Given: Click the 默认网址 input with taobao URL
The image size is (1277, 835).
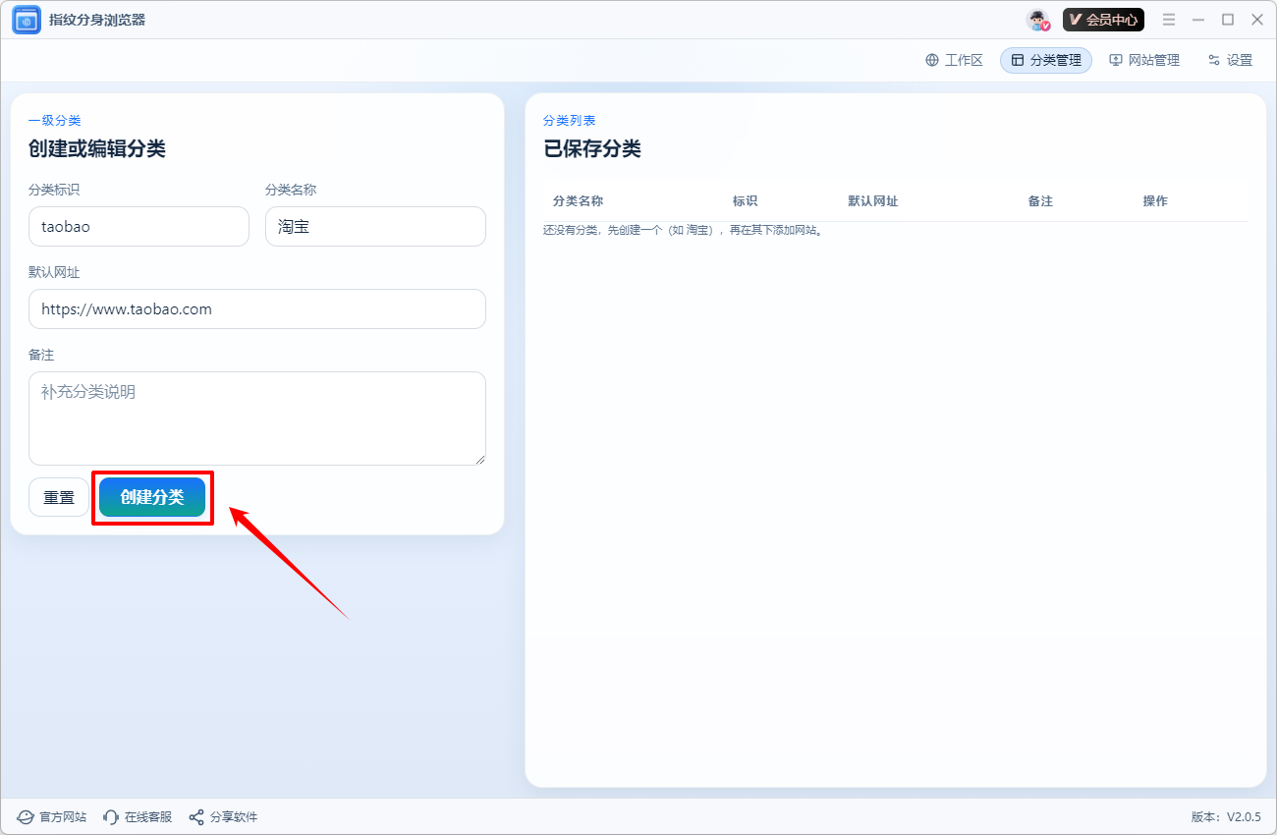Looking at the screenshot, I should (257, 308).
